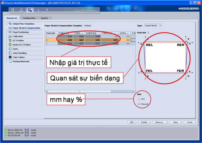The width and height of the screenshot is (202, 143).
Task: Click the Prinect app icon in title bar
Action: pyautogui.click(x=3, y=3)
